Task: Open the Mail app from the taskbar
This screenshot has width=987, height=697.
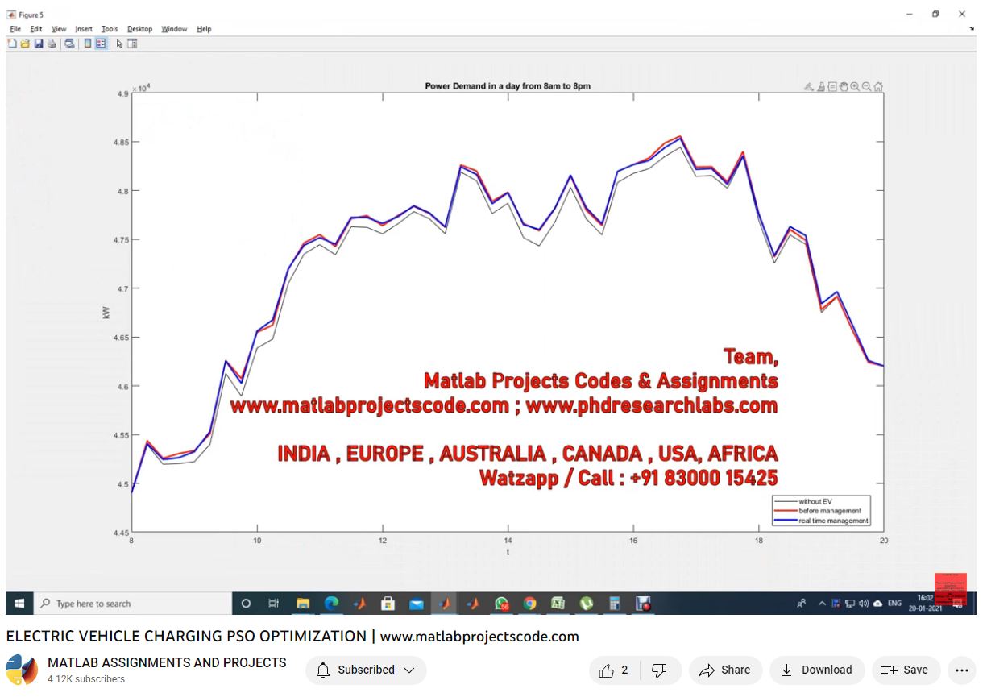Action: (417, 603)
